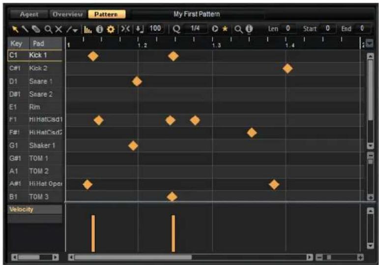The width and height of the screenshot is (379, 265).
Task: Select the G1 Shaker 1 row
Action: click(x=35, y=146)
